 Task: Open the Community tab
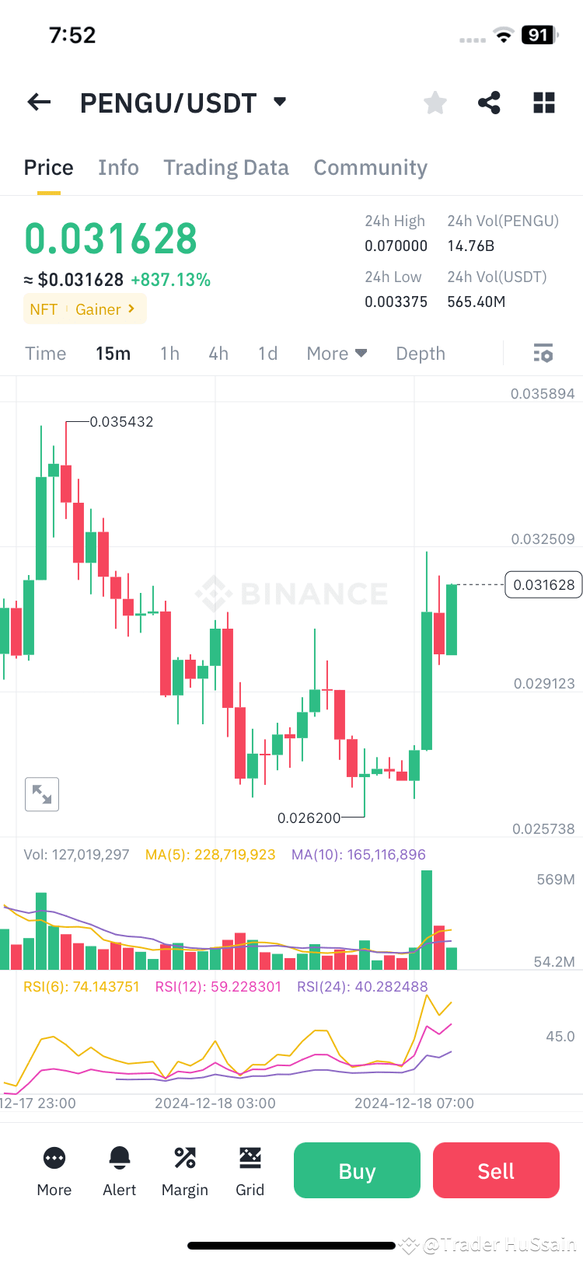point(371,167)
